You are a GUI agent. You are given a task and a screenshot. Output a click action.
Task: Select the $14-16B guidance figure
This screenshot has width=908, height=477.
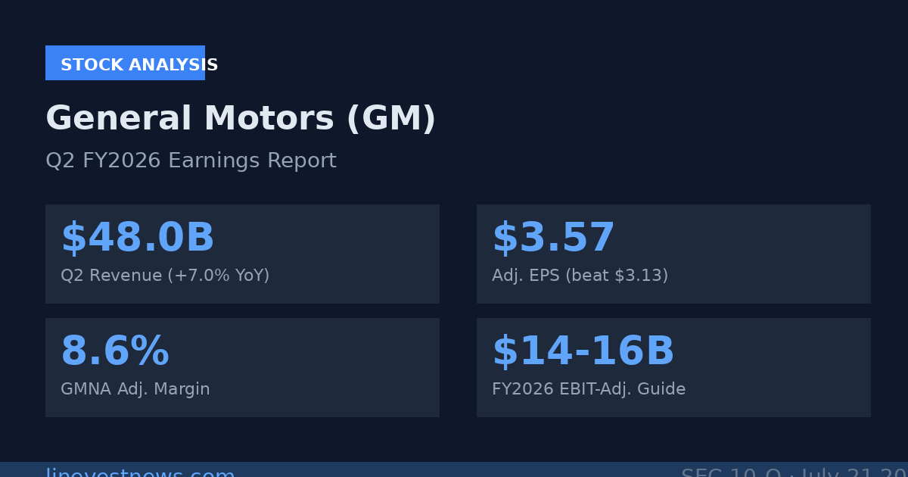click(583, 352)
